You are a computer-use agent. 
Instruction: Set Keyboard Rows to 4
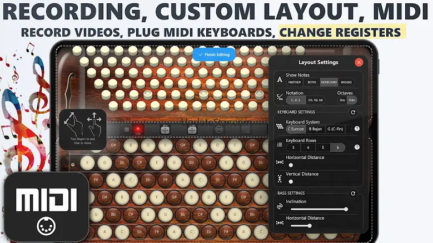[308, 148]
